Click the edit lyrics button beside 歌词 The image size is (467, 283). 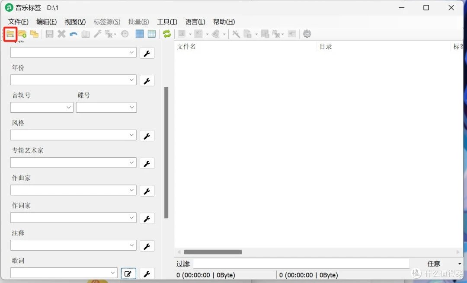pos(128,273)
